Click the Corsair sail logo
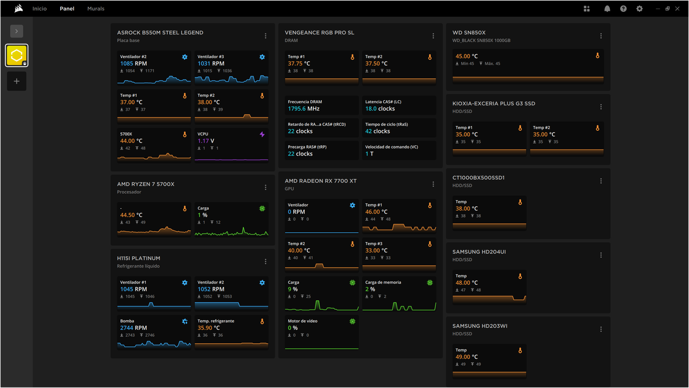The height and width of the screenshot is (388, 689). point(18,9)
